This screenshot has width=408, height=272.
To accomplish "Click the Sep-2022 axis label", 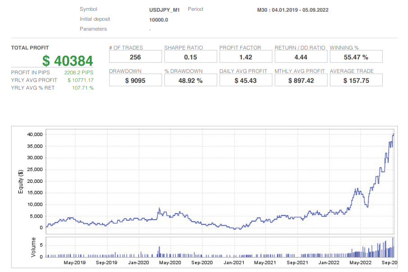I will (390, 262).
